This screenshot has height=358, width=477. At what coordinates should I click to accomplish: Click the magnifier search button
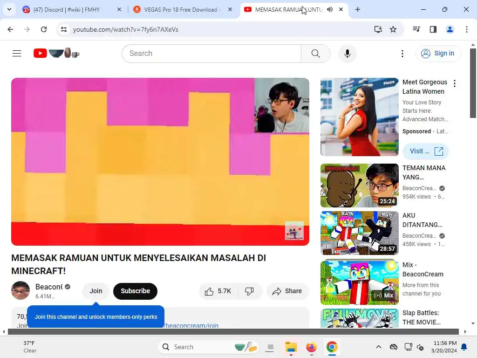pos(316,53)
